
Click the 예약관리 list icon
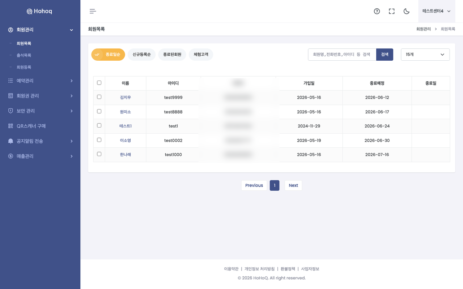10,81
